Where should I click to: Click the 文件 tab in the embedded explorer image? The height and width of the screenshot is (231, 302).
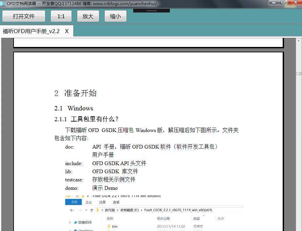(x=73, y=202)
